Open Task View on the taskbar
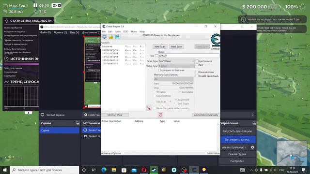This screenshot has height=174, width=310. click(93, 170)
